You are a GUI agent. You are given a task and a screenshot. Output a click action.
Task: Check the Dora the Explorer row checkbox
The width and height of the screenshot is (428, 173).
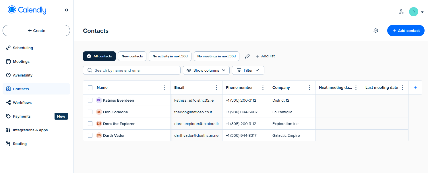coord(90,124)
